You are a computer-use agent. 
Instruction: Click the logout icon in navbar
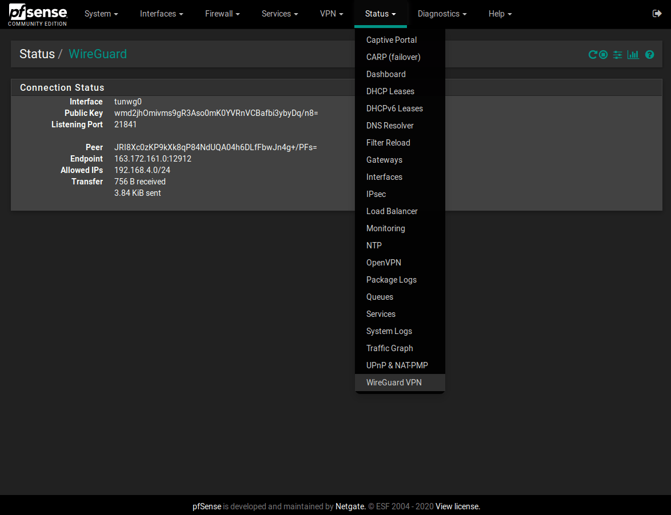point(657,14)
